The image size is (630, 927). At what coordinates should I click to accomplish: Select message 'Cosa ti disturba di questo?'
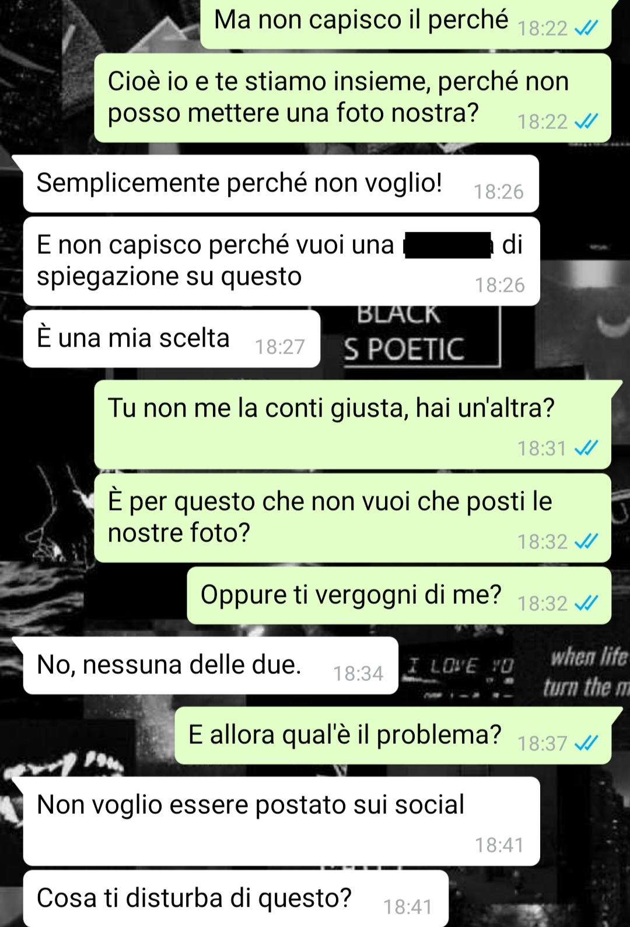(x=236, y=898)
